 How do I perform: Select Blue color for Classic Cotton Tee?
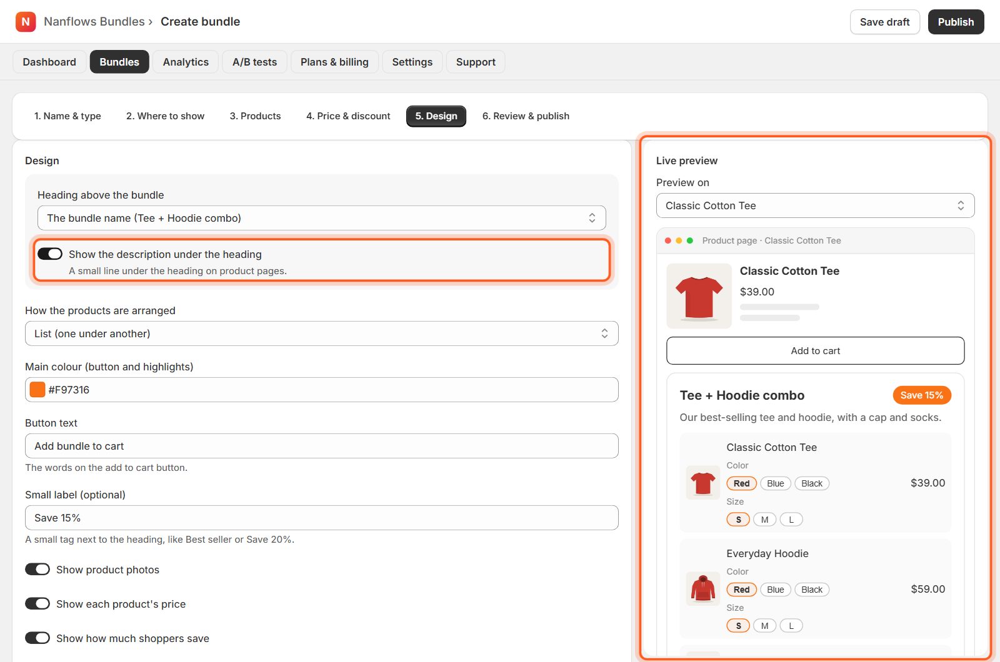pos(776,483)
